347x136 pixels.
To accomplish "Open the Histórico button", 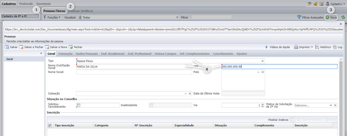I will 323,47.
